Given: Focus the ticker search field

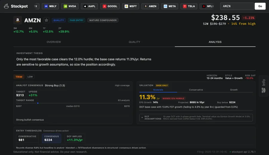Looking at the screenshot, I should [237, 6].
